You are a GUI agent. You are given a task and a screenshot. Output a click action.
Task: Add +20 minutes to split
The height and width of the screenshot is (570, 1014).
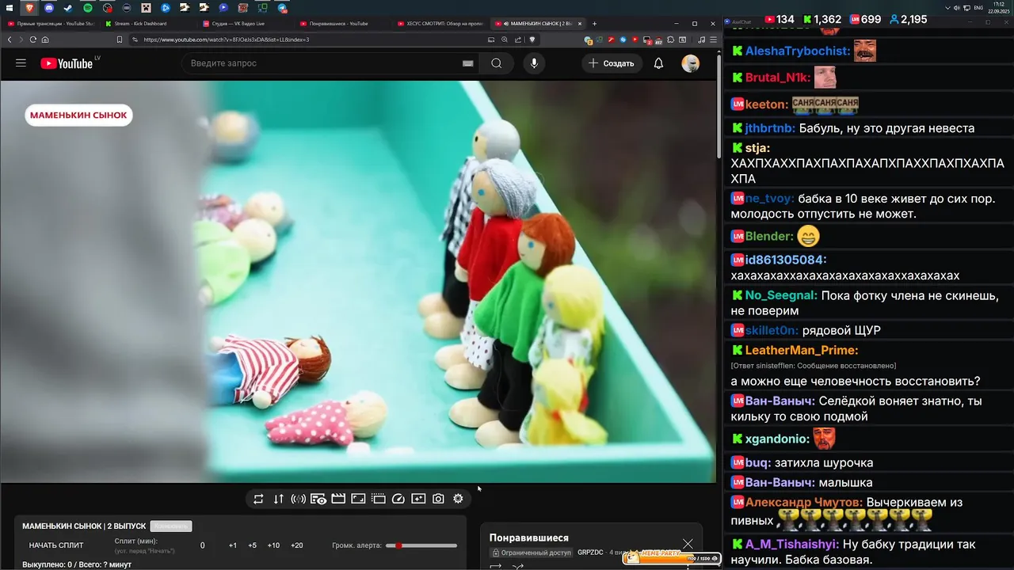[x=297, y=545]
